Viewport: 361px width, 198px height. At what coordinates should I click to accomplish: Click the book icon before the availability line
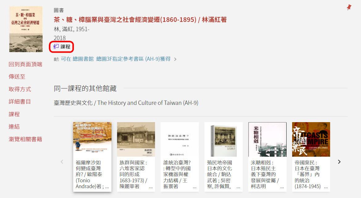56,59
